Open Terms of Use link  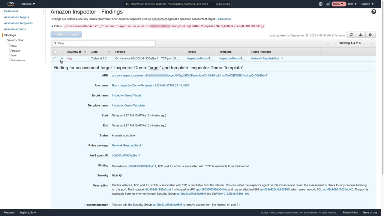[370, 213]
